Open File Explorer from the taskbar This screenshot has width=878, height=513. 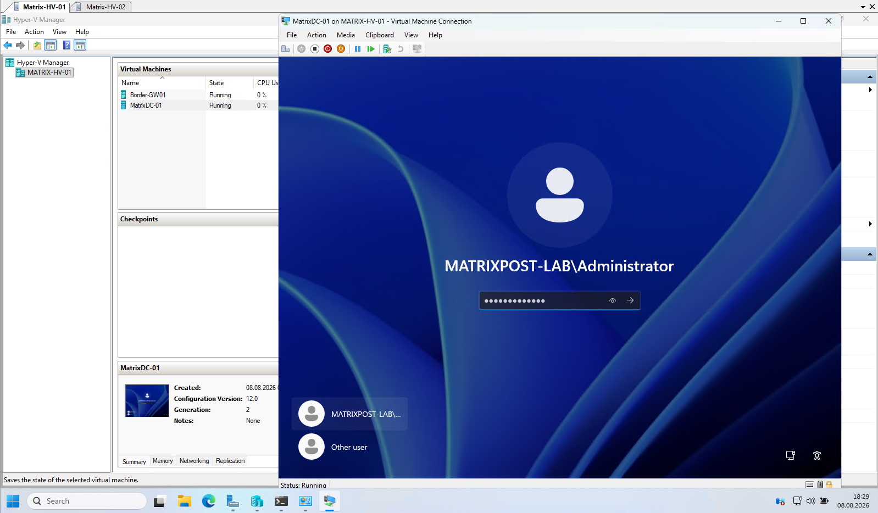(x=184, y=501)
